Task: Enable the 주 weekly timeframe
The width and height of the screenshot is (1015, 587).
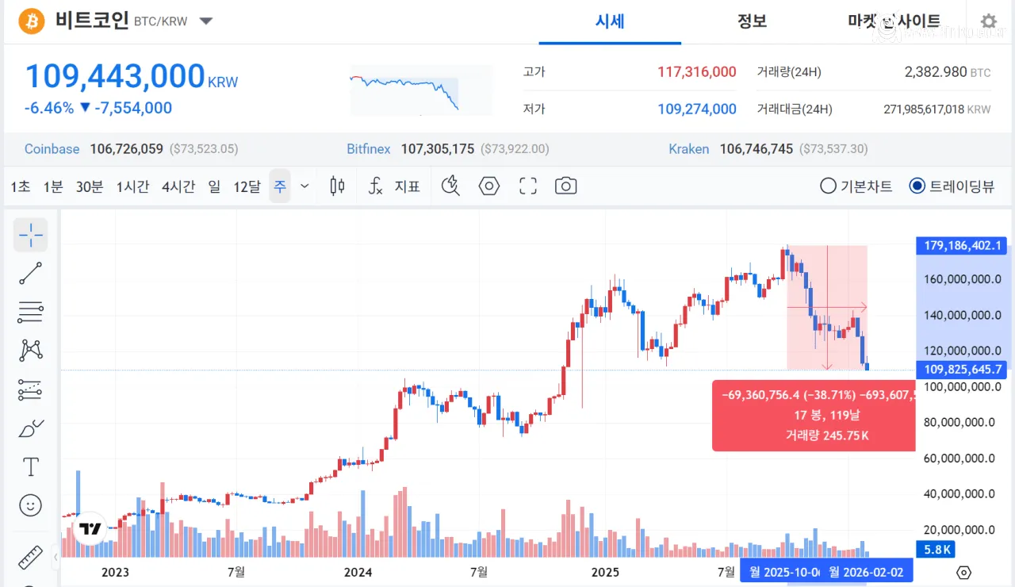Action: click(279, 186)
